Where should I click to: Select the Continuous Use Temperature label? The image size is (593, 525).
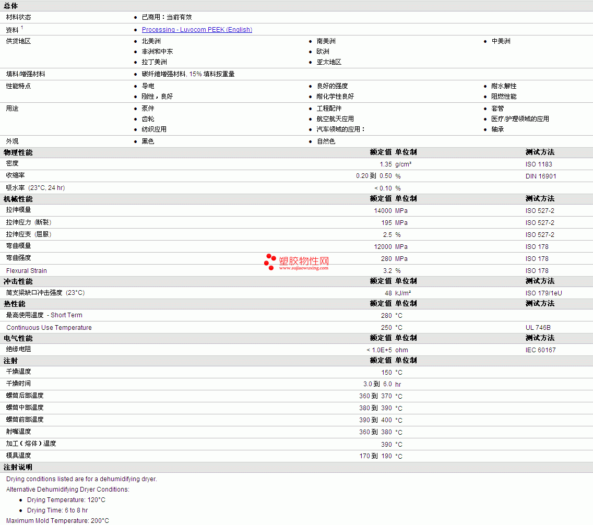(49, 328)
